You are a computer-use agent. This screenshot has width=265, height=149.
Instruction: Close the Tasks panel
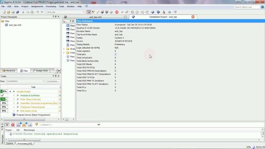pos(58,76)
